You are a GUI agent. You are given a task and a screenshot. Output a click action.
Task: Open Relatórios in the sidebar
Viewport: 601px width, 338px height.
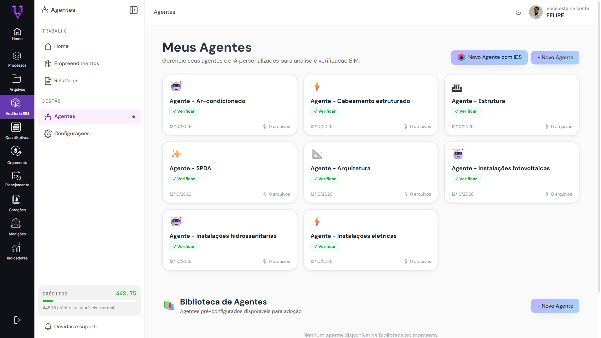89,81
